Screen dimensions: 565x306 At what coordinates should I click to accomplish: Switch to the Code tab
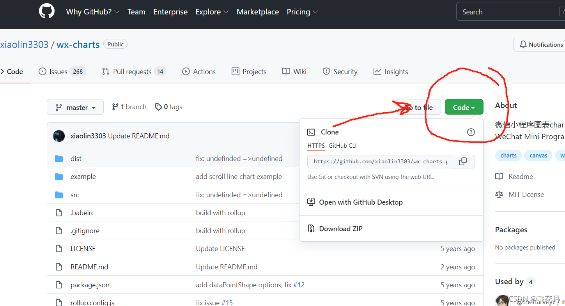[12, 72]
